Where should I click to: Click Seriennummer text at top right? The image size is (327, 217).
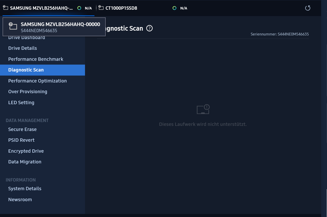click(280, 34)
